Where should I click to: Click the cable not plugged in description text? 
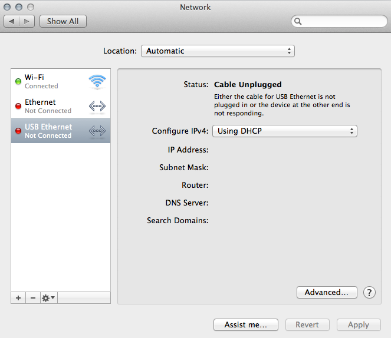pos(282,105)
